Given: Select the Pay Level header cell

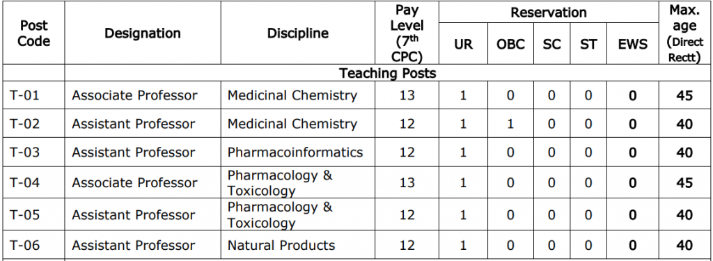Looking at the screenshot, I should click(407, 33).
